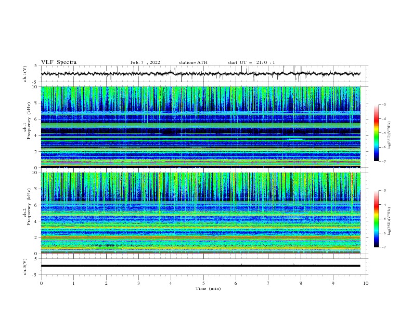Viewport: 412px width, 318px height.
Task: Click the ch.3 flat voltage trace
Action: 200,266
